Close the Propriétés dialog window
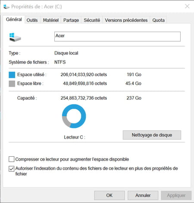194x203 pixels. tap(187, 6)
